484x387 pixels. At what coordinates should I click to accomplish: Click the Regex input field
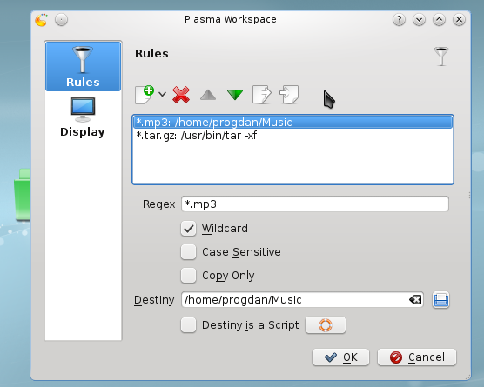[315, 204]
